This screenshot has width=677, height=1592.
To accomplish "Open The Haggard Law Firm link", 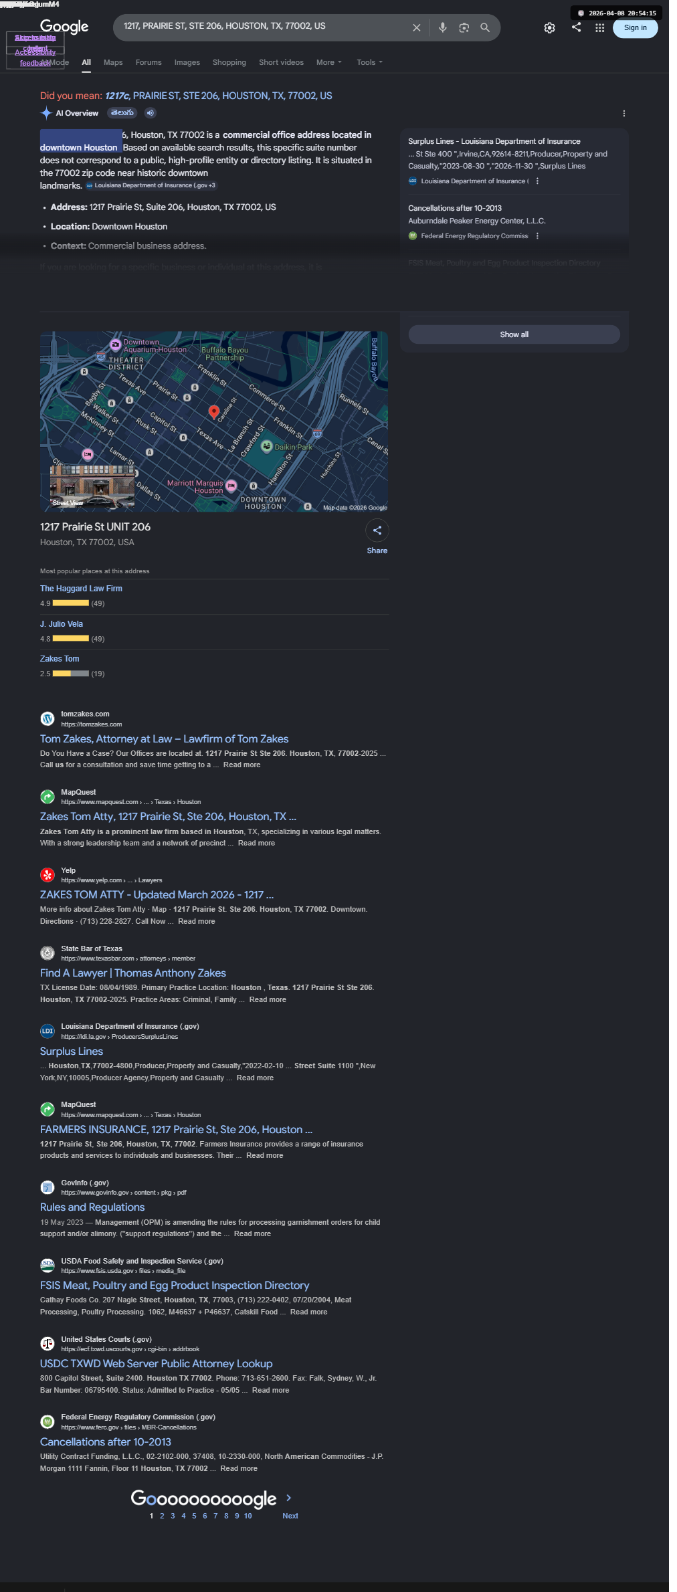I will (x=81, y=589).
